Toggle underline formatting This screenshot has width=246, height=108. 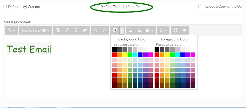[x=76, y=30]
